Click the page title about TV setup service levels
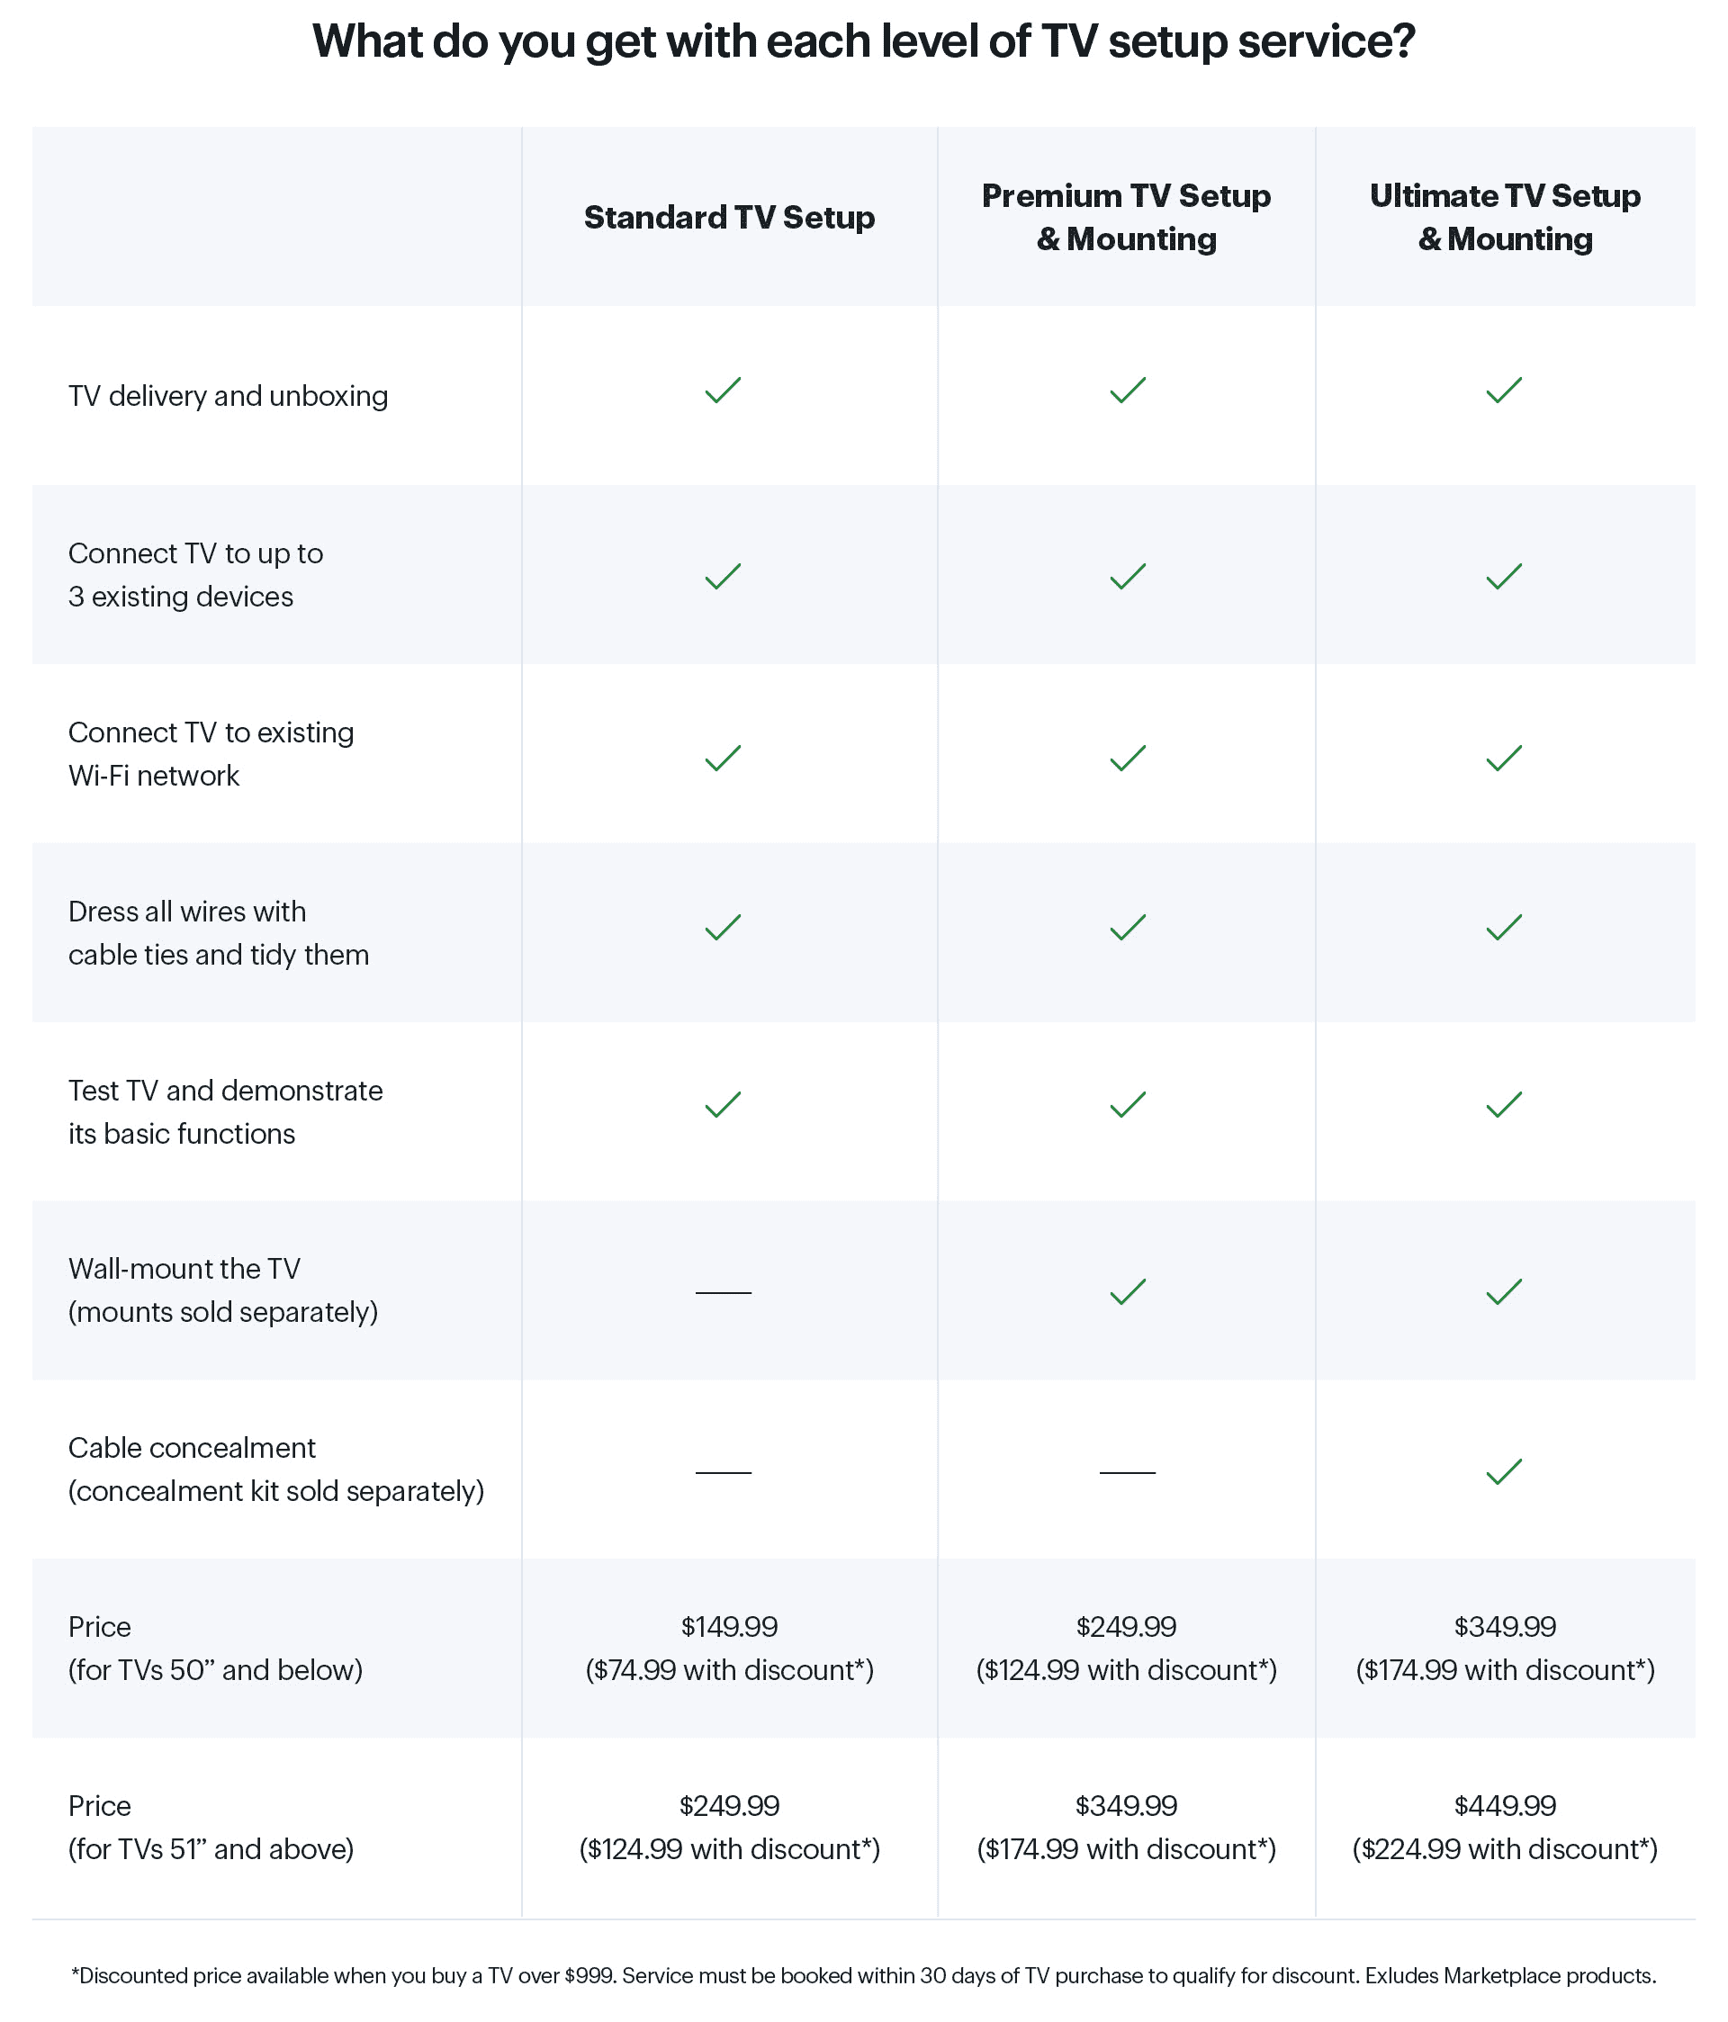This screenshot has height=2022, width=1728. 863,42
